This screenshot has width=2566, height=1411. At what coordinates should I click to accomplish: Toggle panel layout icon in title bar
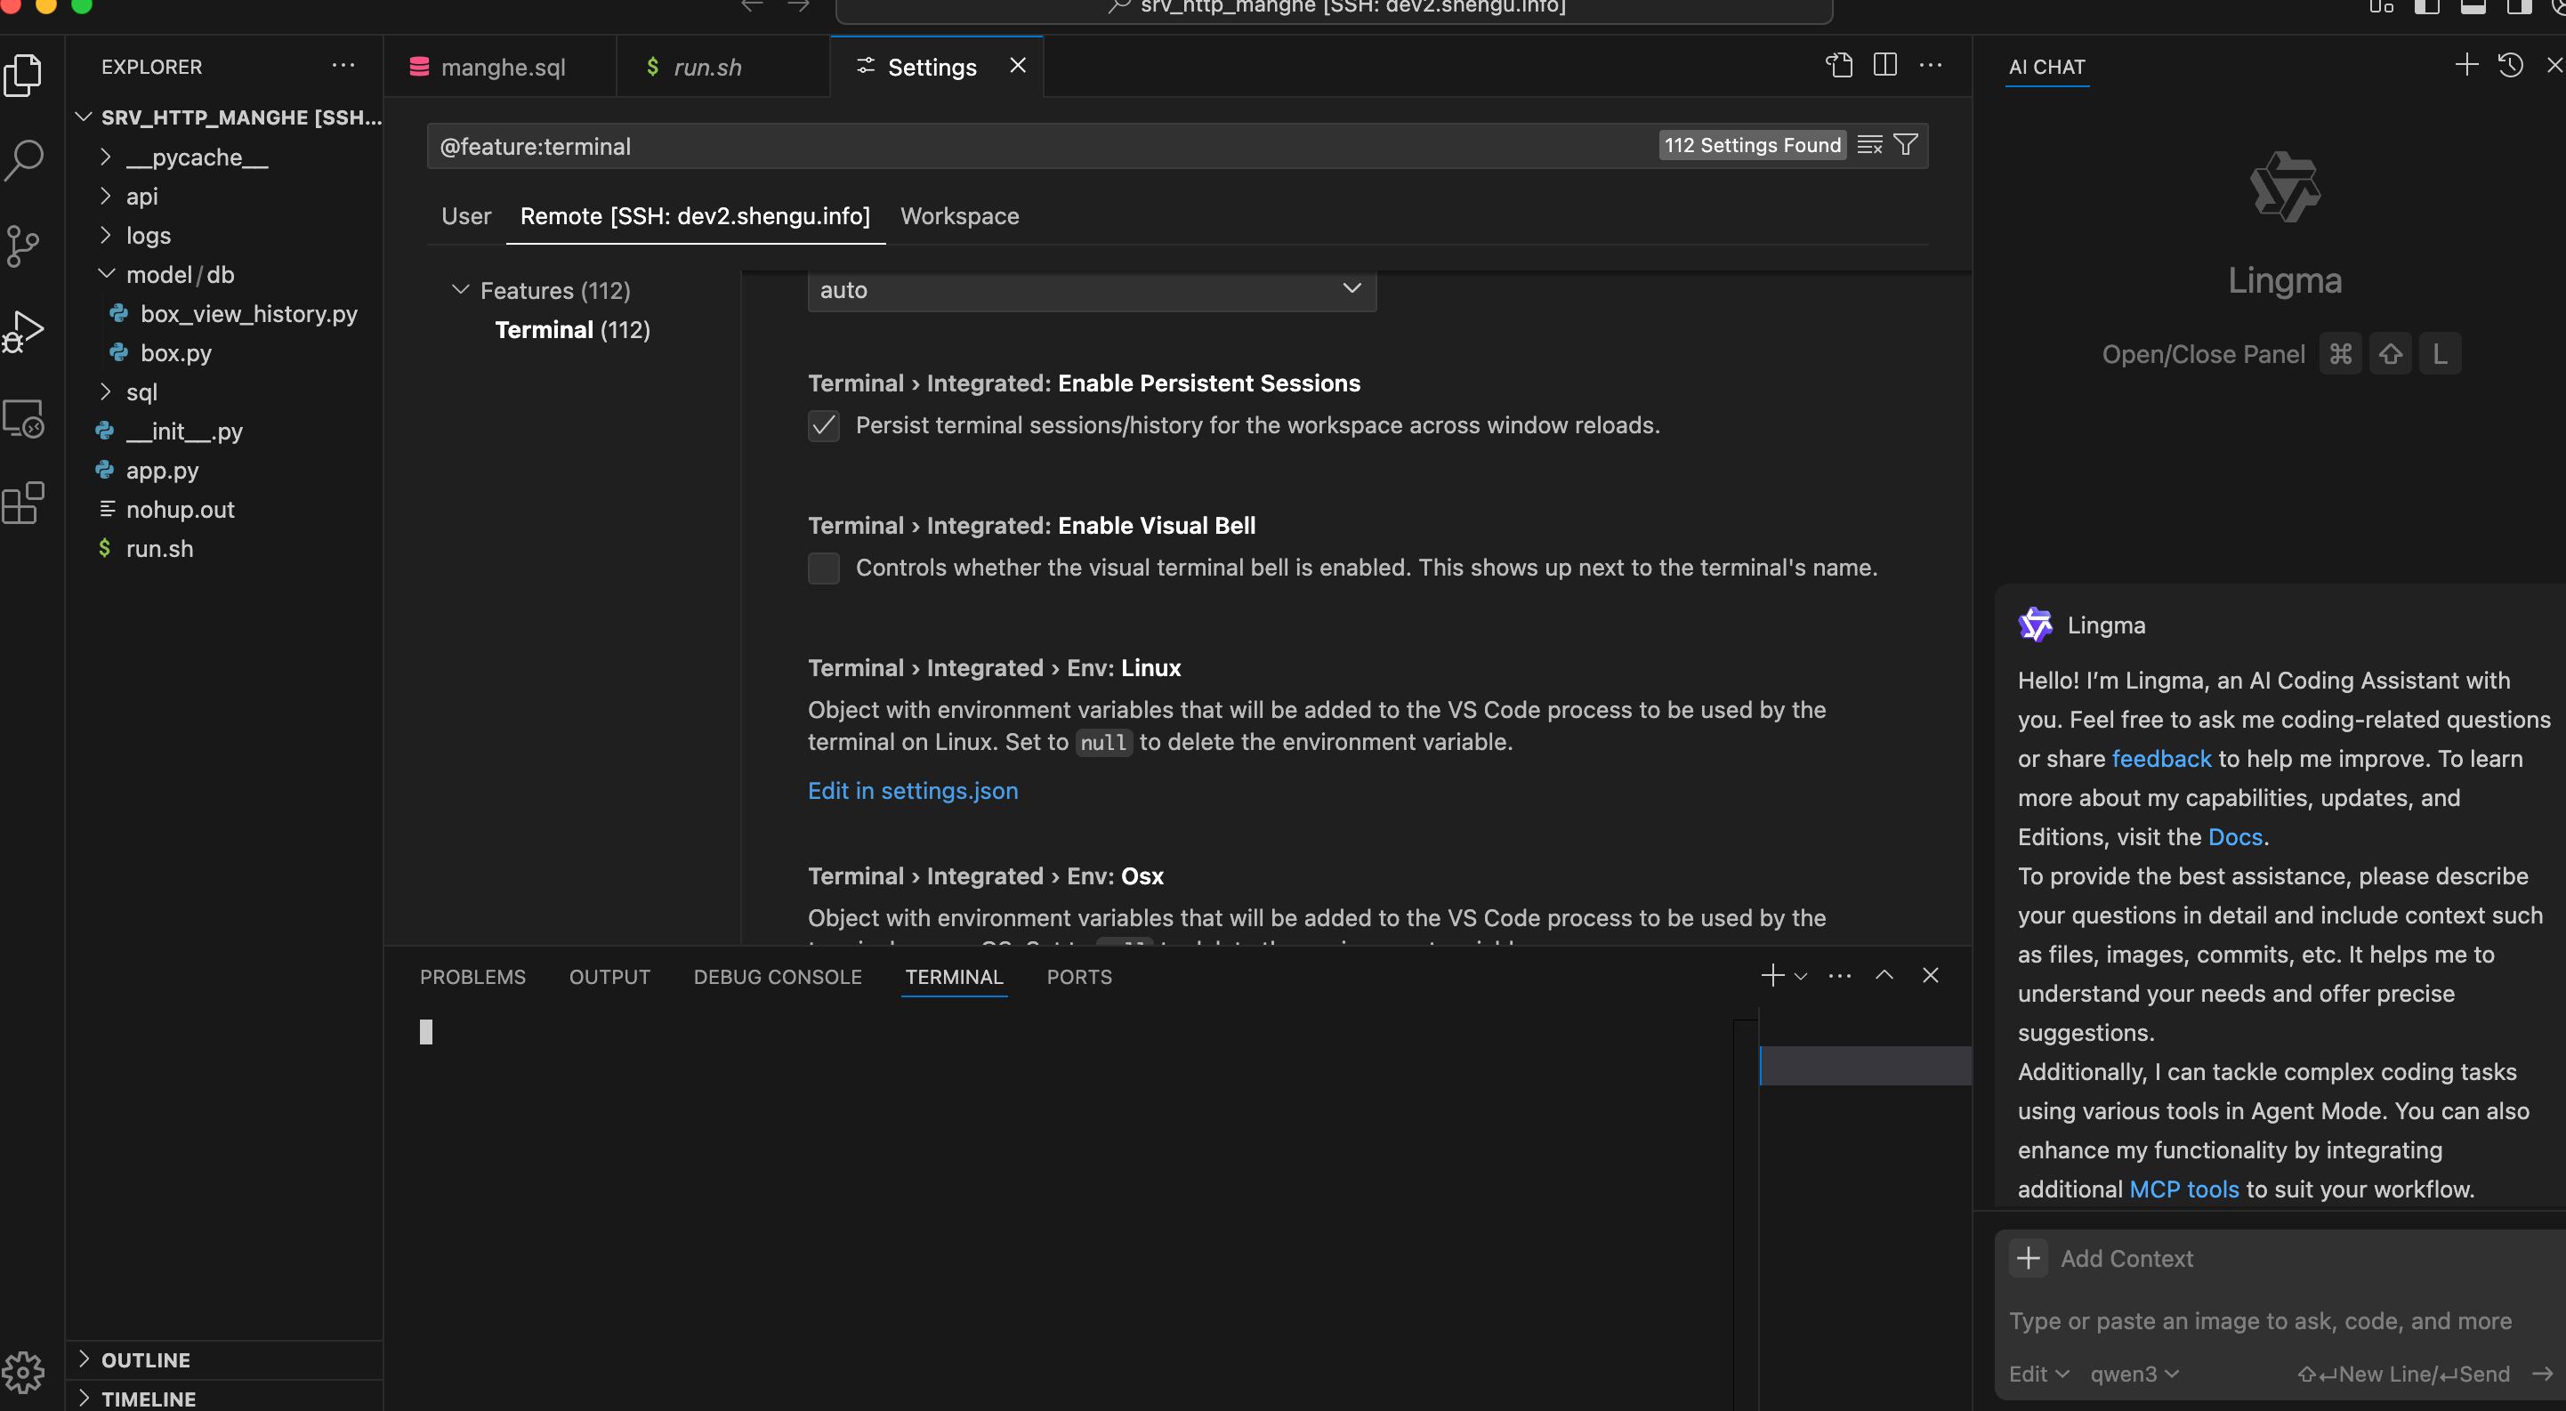point(2473,6)
